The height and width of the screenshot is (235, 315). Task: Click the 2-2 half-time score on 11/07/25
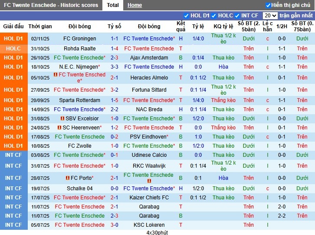(282, 216)
